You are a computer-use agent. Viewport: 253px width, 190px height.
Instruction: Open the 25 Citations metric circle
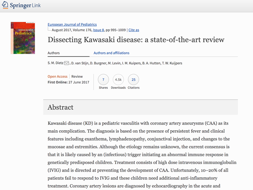click(x=133, y=80)
